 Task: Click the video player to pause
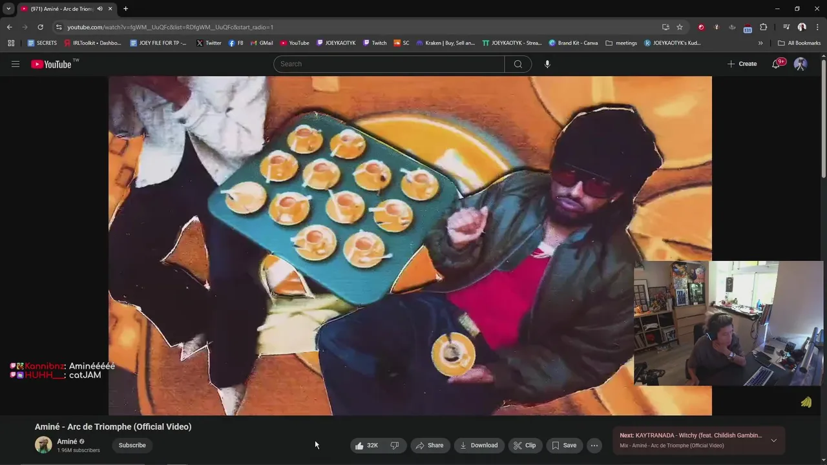410,245
